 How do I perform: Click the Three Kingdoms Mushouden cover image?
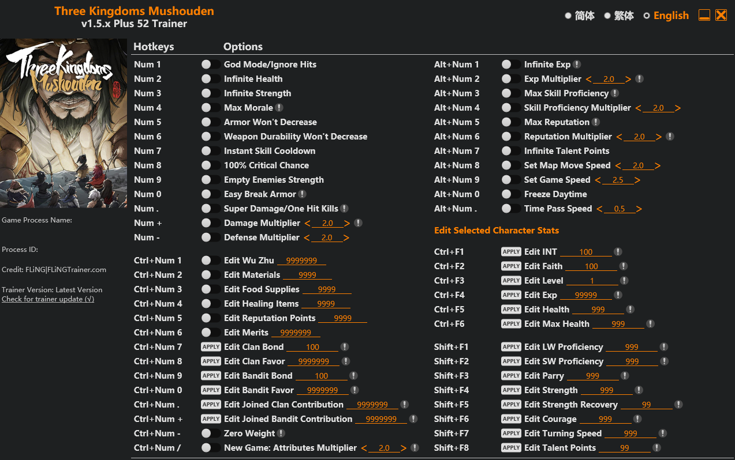click(64, 123)
